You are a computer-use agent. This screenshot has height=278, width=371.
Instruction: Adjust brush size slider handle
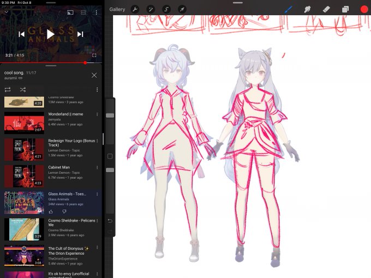pos(110,116)
